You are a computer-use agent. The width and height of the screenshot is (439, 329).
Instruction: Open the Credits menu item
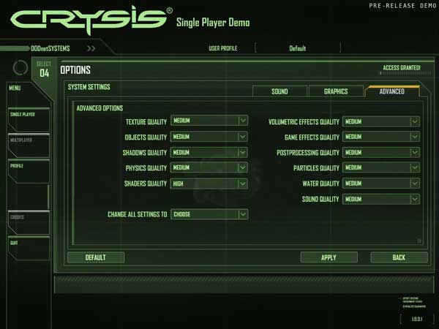coord(29,223)
